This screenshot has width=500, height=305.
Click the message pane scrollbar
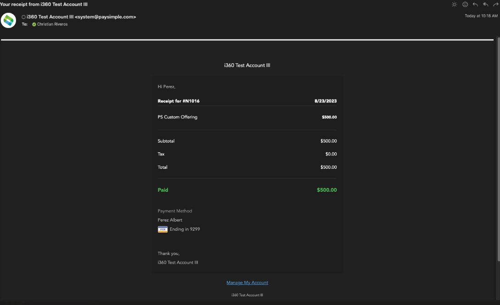click(x=498, y=150)
